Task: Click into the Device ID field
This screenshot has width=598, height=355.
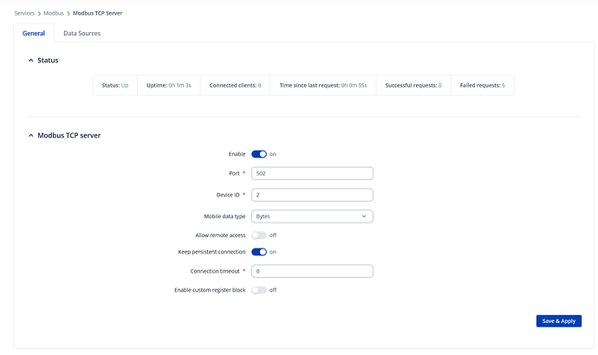Action: click(312, 195)
